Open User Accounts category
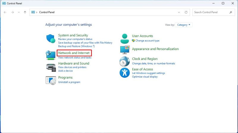 tap(143, 36)
